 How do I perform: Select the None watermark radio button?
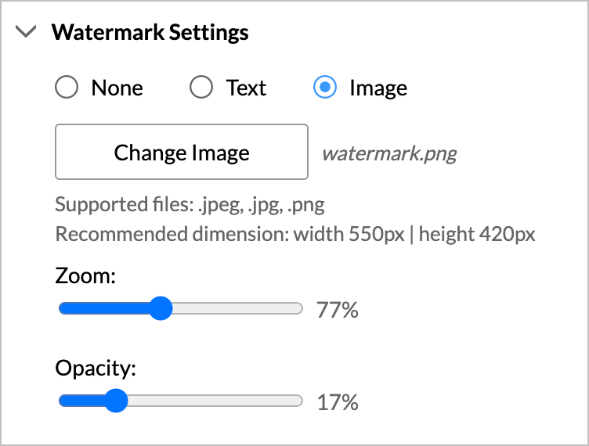click(67, 88)
